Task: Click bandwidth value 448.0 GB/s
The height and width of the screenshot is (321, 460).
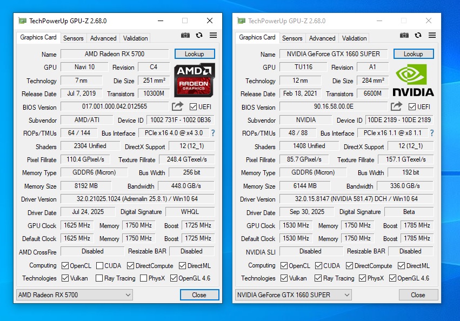Action: pyautogui.click(x=186, y=186)
